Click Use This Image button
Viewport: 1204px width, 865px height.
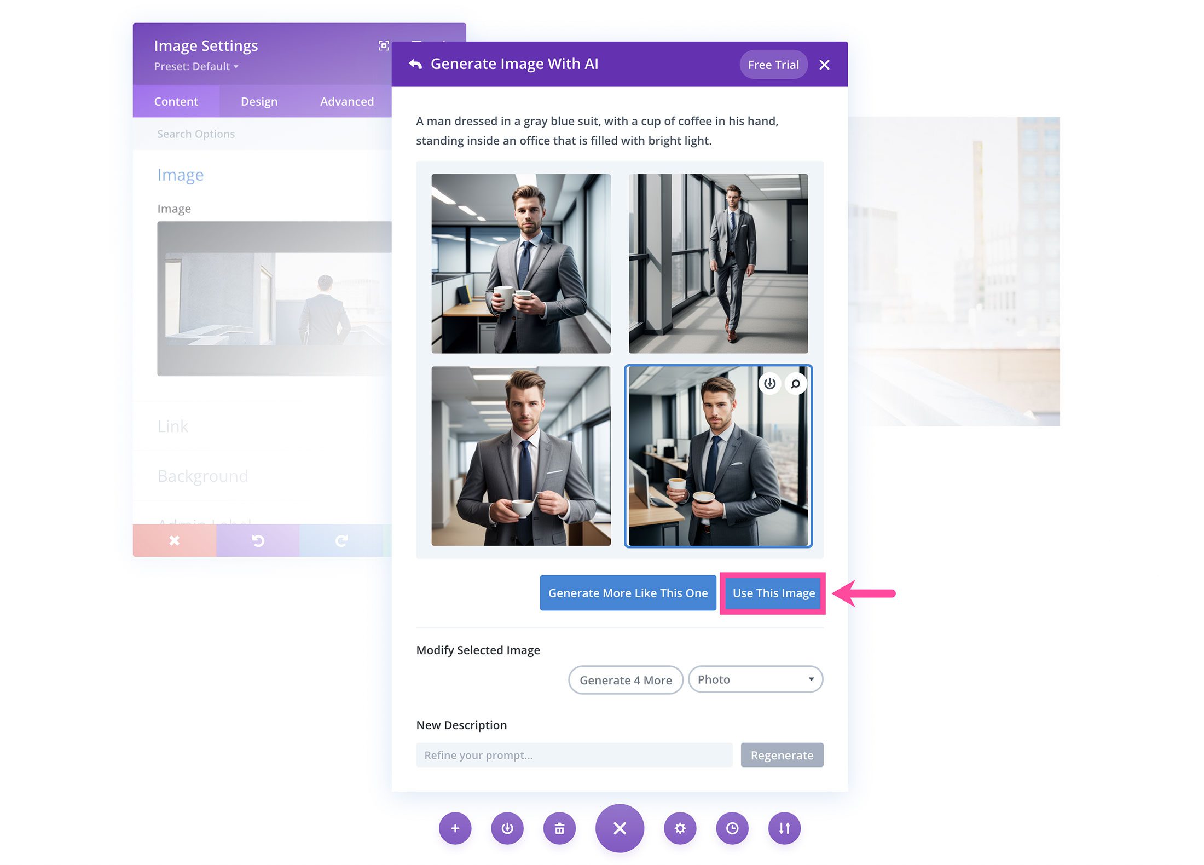(x=771, y=592)
